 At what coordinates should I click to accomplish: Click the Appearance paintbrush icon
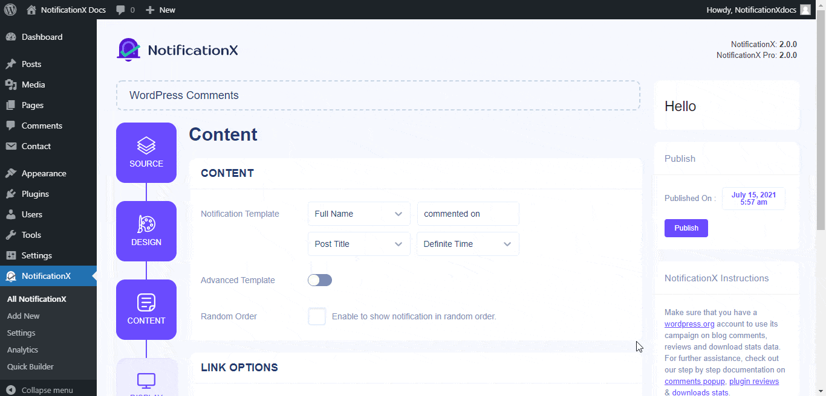[x=11, y=173]
